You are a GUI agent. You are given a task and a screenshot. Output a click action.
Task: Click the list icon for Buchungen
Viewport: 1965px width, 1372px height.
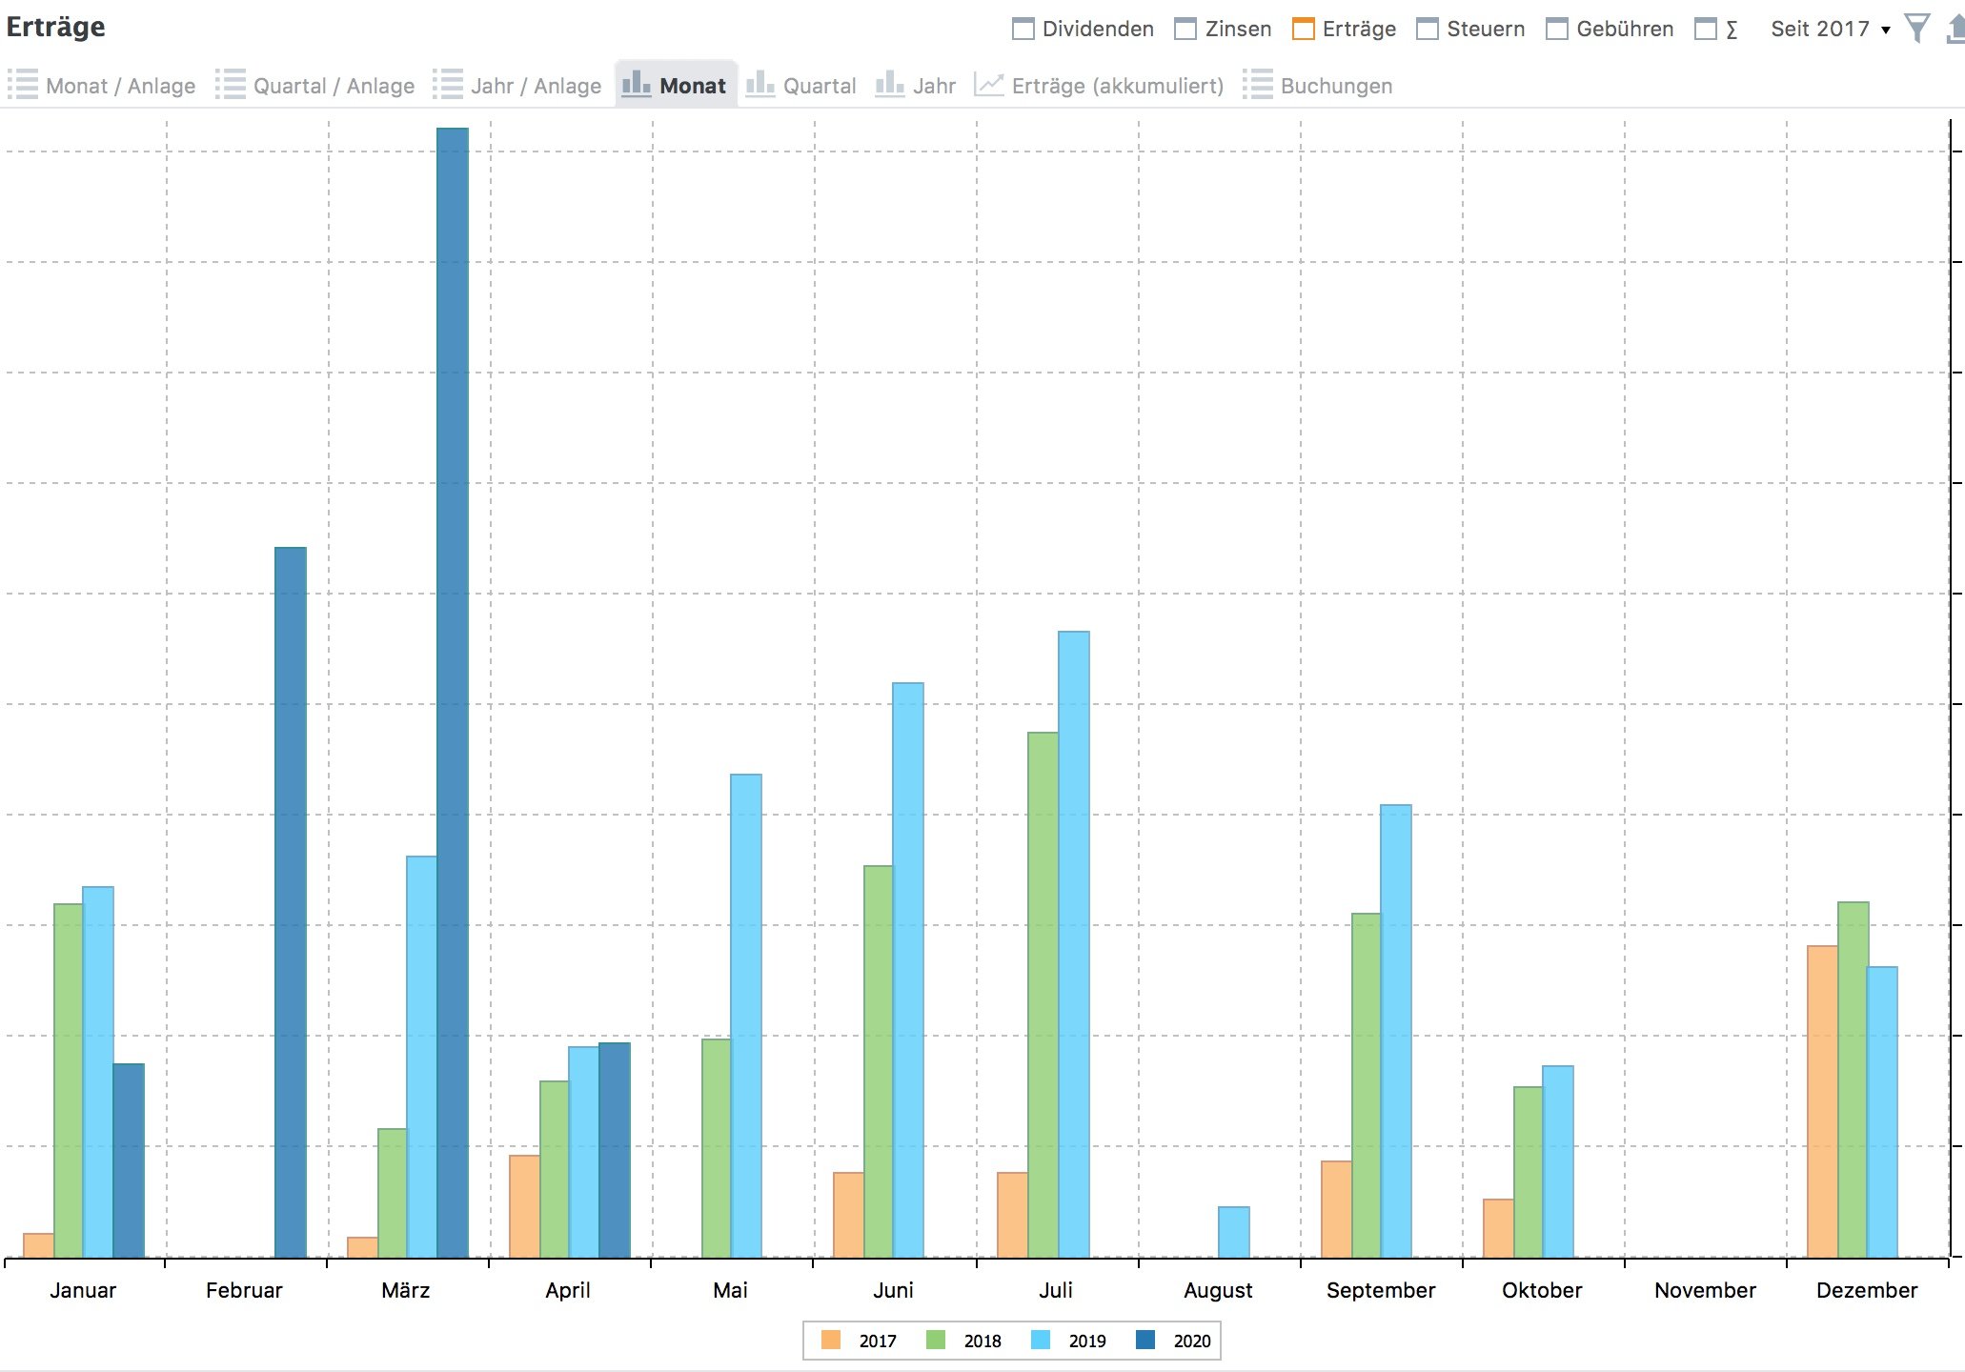coord(1258,85)
